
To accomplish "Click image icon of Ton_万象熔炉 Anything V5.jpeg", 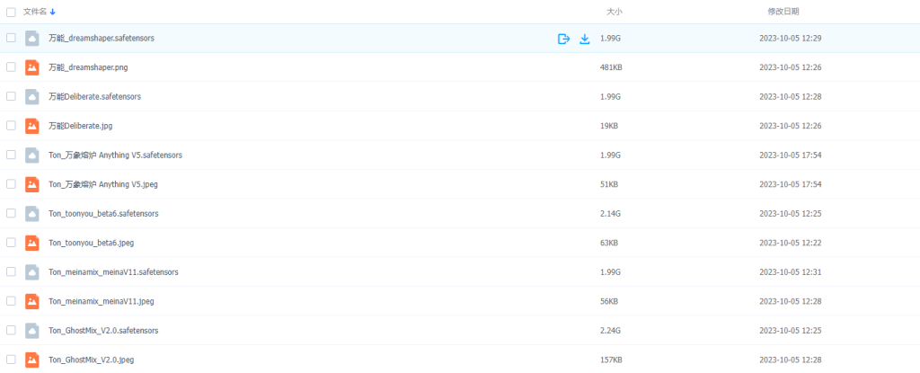I will [x=32, y=184].
